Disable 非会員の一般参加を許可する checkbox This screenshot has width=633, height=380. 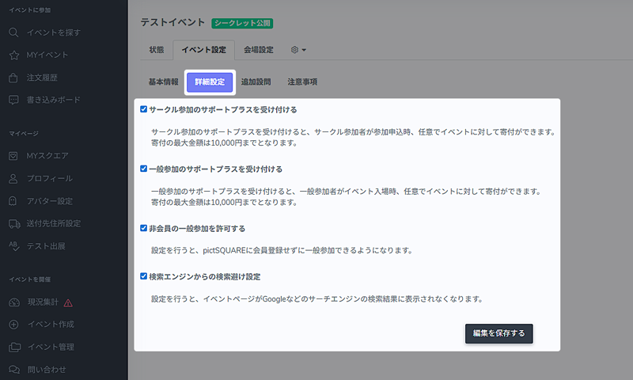pyautogui.click(x=143, y=228)
